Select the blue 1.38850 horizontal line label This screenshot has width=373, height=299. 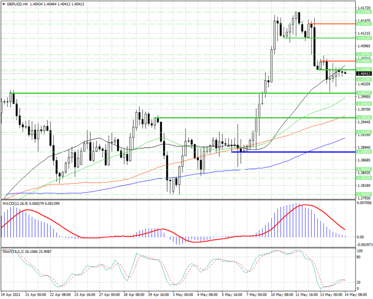coord(364,152)
